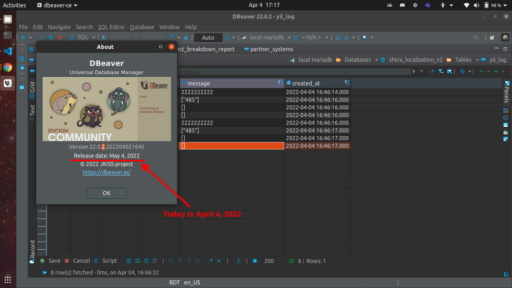Click the red disconnect plug icon
512x288 pixels.
tap(59, 37)
